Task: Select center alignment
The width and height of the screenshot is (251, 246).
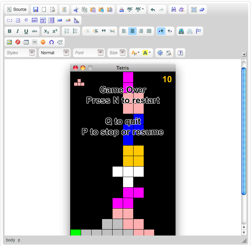Action: click(132, 31)
